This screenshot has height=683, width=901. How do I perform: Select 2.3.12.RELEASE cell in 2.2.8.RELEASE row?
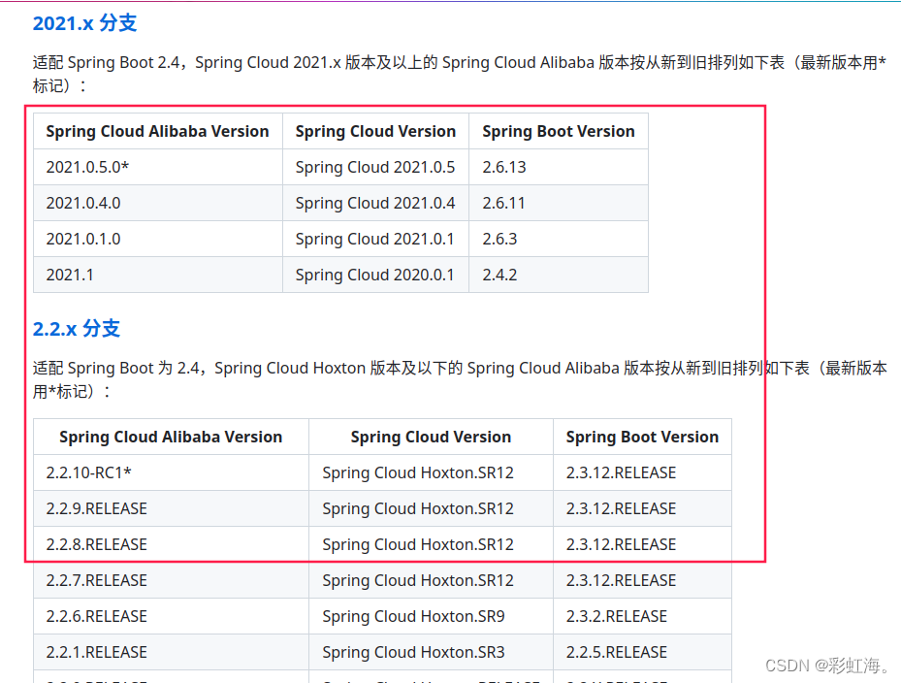point(642,544)
